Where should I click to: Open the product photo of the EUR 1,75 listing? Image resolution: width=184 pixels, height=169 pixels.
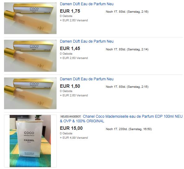(x=30, y=18)
